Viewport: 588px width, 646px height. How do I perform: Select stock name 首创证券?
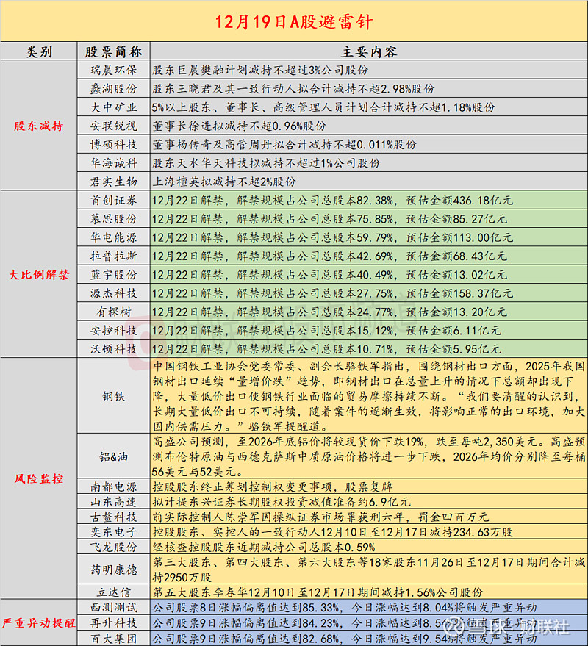[113, 200]
